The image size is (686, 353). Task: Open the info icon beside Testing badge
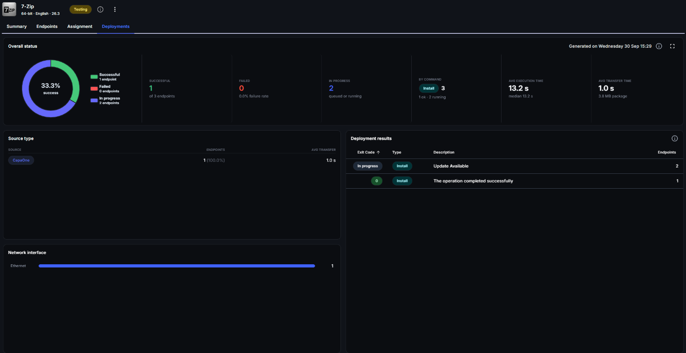pos(100,9)
